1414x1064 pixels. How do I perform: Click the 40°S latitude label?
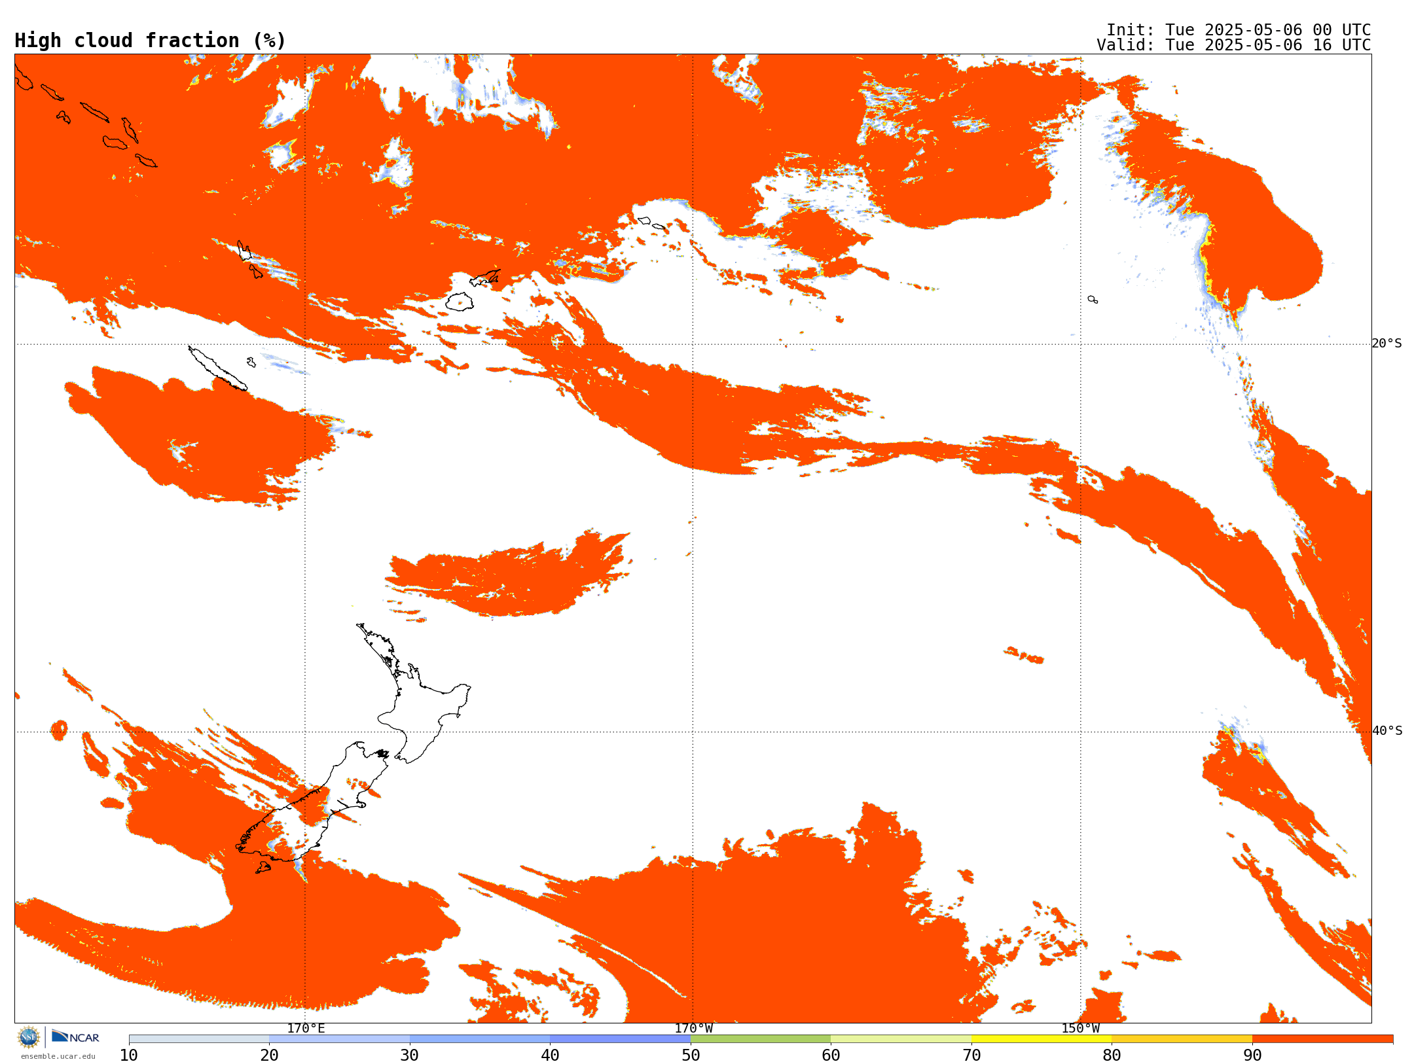pyautogui.click(x=1387, y=731)
